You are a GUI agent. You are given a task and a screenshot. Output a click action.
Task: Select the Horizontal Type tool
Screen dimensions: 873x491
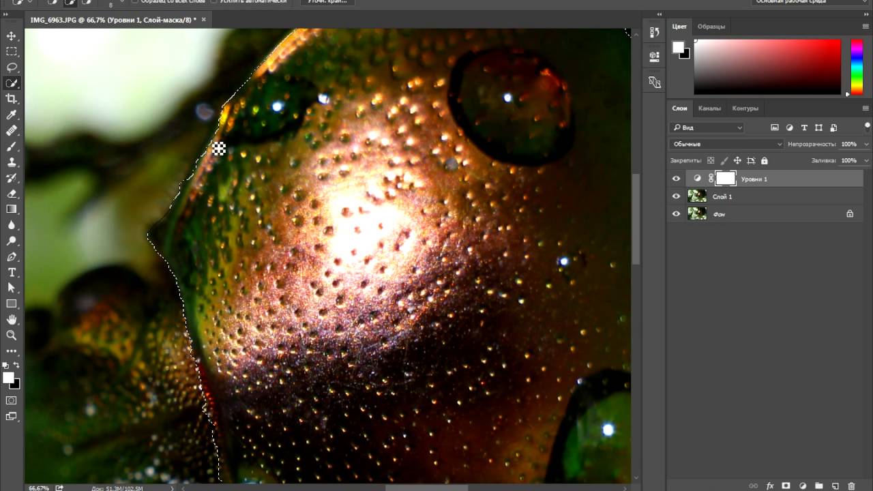tap(12, 272)
